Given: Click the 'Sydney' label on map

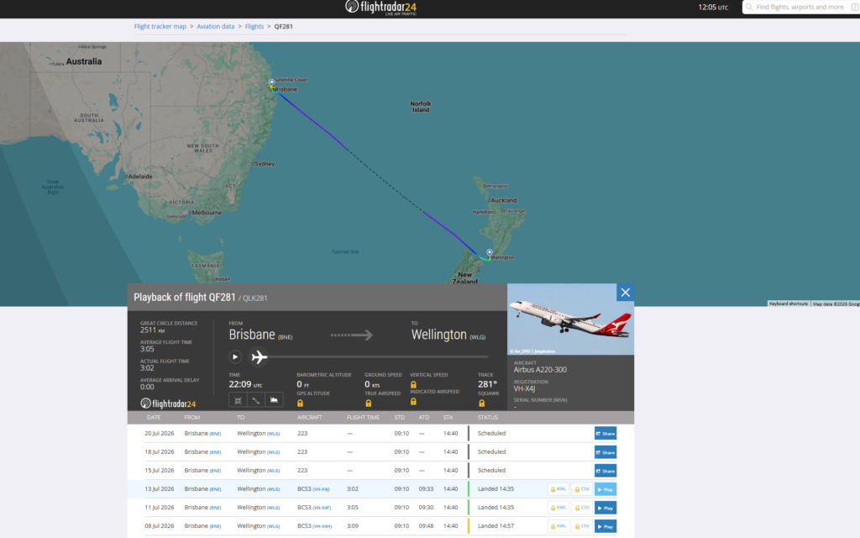Looking at the screenshot, I should (x=265, y=164).
